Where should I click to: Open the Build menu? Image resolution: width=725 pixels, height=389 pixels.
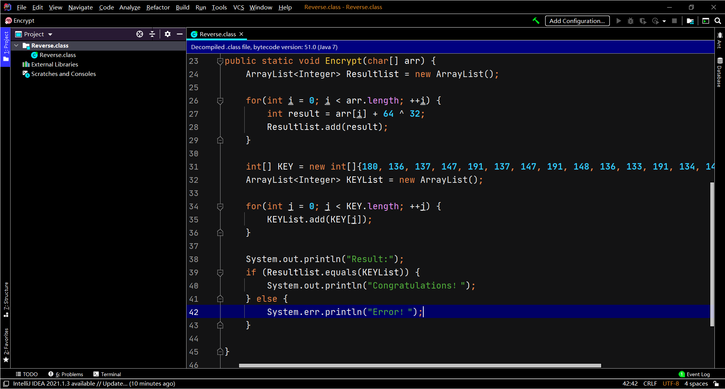(183, 7)
